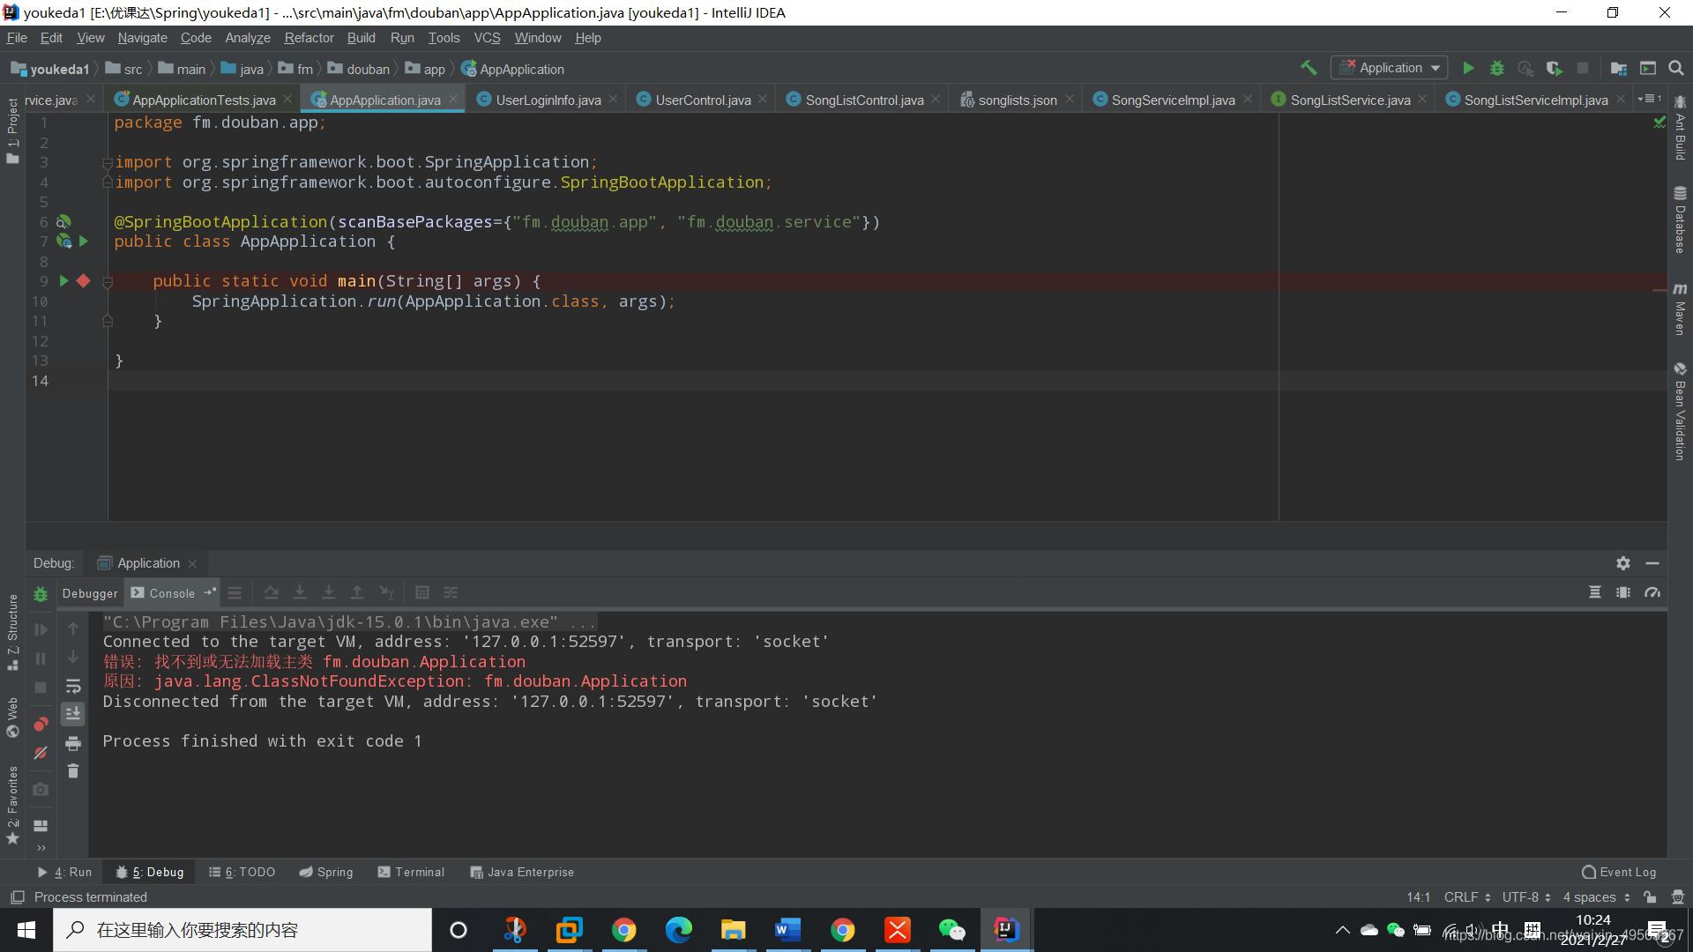
Task: Click the print console icon
Action: (73, 742)
